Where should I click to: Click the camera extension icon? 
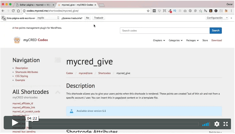pos(185,11)
